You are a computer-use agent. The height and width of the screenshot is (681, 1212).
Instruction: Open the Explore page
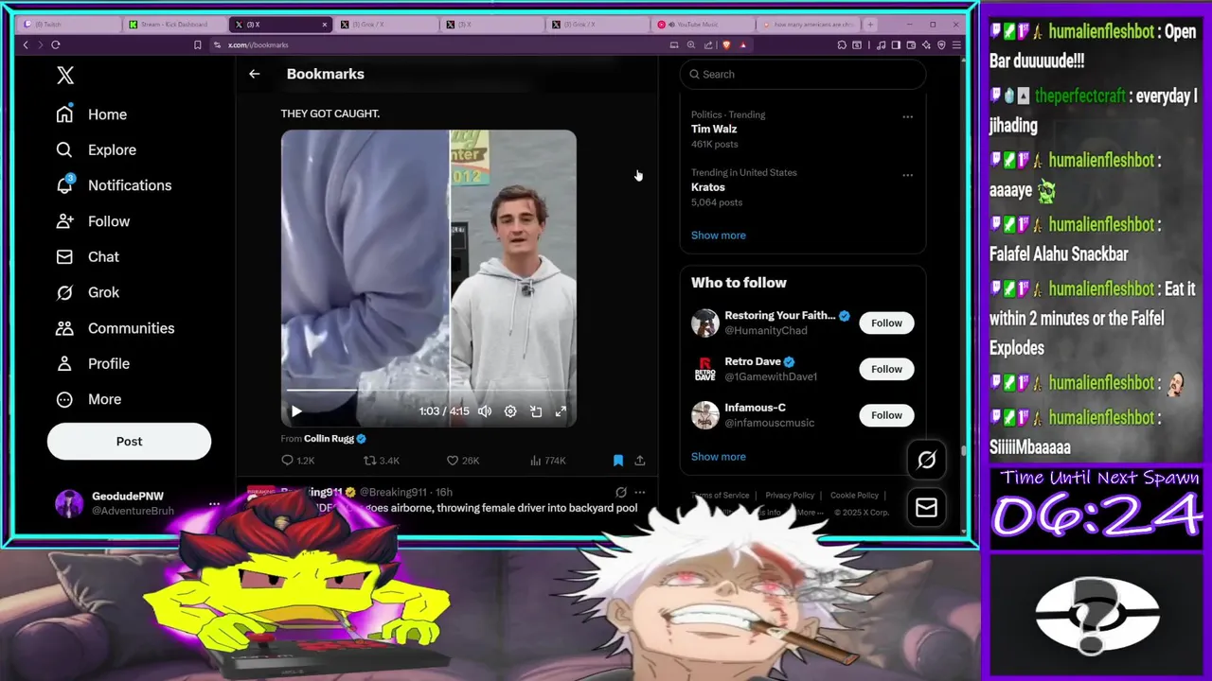click(x=96, y=149)
